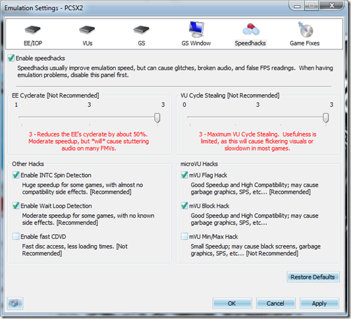Enable the mVU Min/Max Hack checkbox

coord(184,237)
